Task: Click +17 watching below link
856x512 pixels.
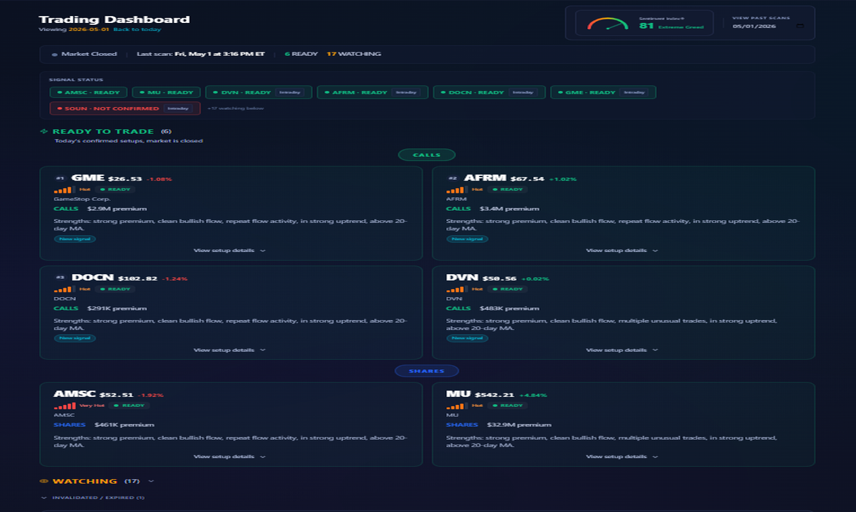Action: [235, 108]
